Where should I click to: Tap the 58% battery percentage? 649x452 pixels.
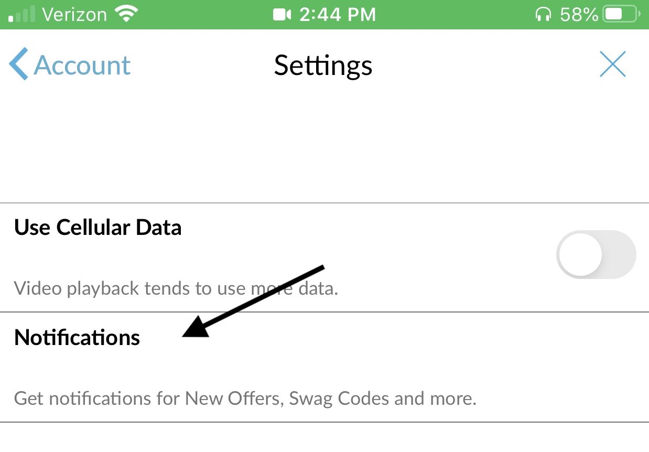click(579, 15)
